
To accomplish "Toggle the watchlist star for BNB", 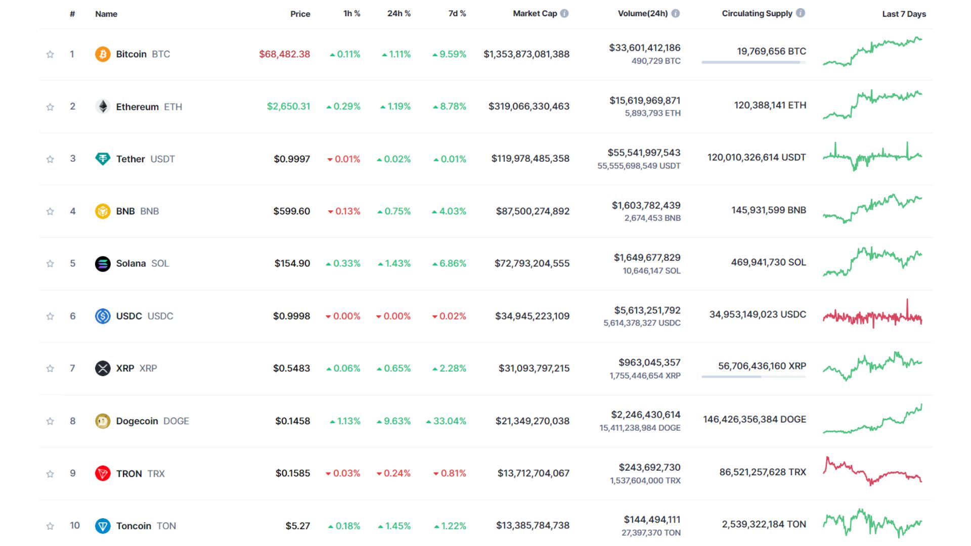I will (x=50, y=211).
